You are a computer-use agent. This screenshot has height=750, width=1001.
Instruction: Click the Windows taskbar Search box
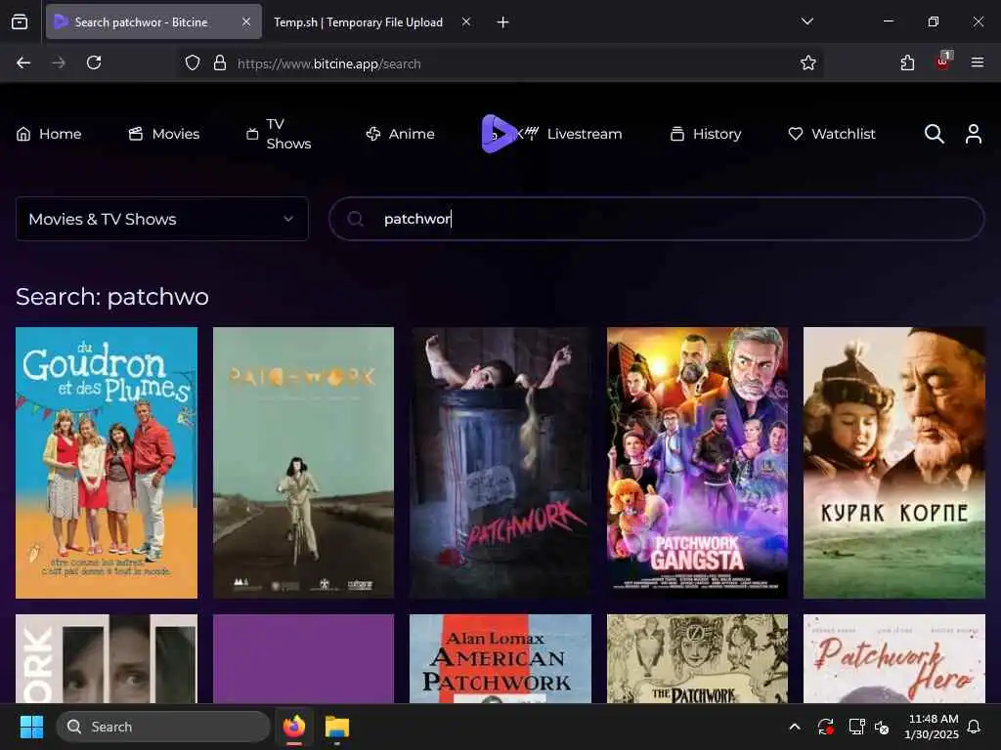(x=163, y=727)
